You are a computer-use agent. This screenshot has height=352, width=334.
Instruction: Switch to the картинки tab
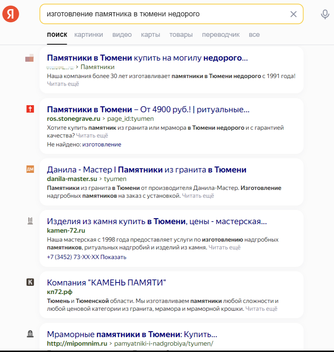[x=89, y=35]
